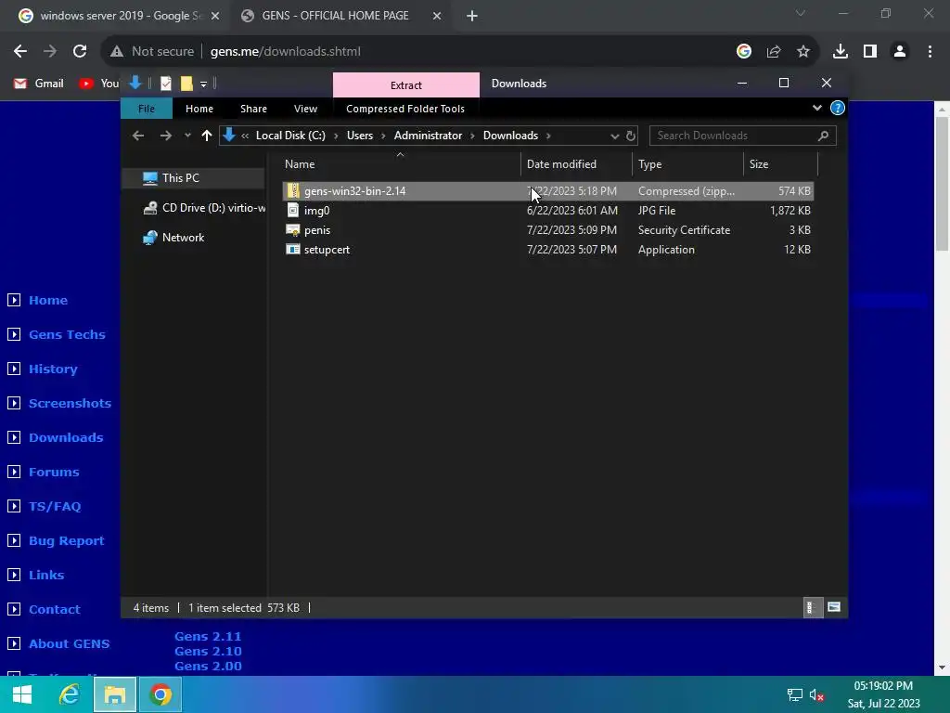The height and width of the screenshot is (713, 950).
Task: Go back in Chrome browser history
Action: [20, 52]
